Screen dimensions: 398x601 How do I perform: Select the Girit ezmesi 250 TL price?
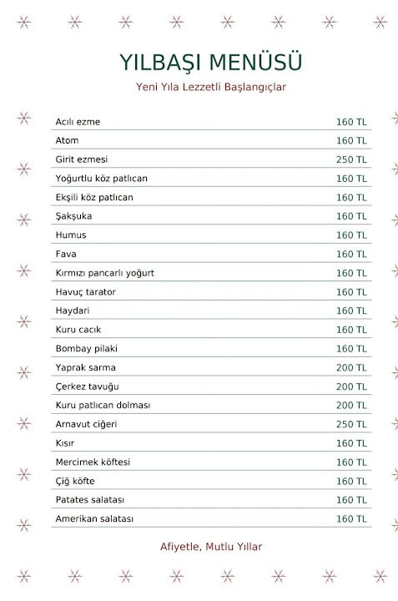[x=351, y=159]
